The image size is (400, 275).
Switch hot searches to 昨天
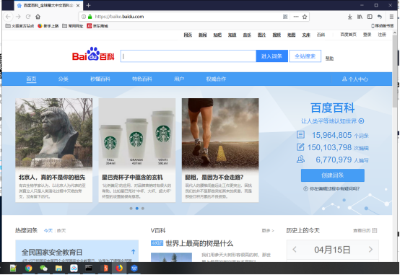click(61, 231)
